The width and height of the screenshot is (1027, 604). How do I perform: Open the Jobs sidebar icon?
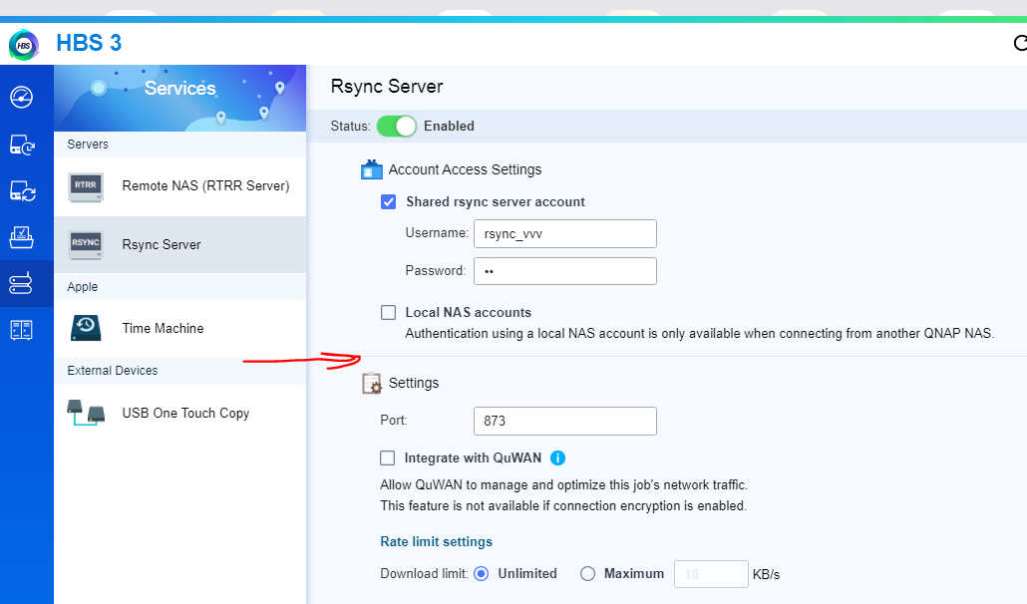(22, 237)
